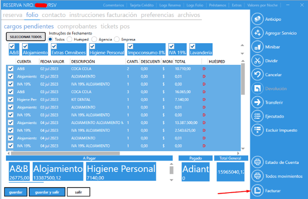Click the Facturar document icon

(258, 190)
